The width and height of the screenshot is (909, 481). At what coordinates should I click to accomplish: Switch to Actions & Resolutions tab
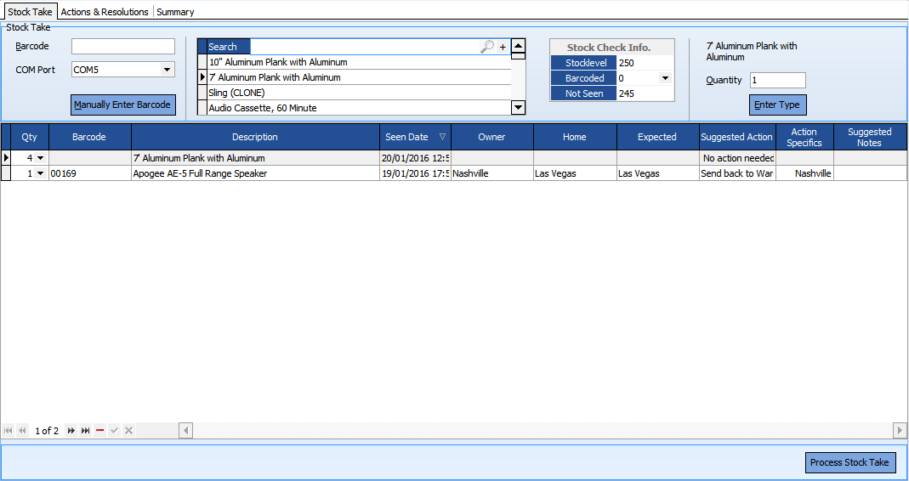click(x=105, y=12)
